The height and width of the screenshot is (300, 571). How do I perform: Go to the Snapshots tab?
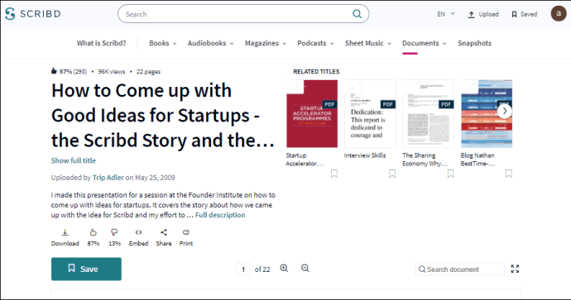click(x=474, y=43)
